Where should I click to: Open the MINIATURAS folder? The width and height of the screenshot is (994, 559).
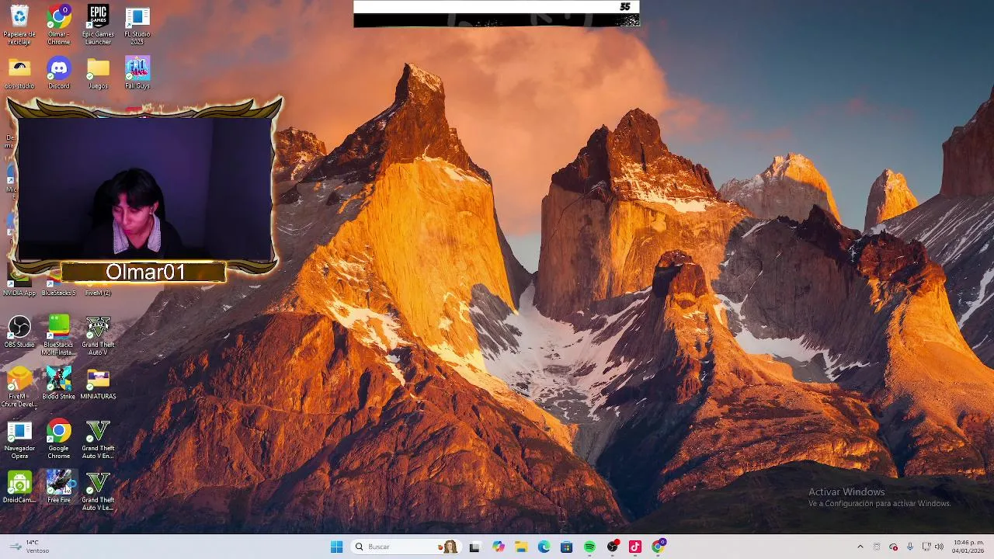click(x=98, y=384)
